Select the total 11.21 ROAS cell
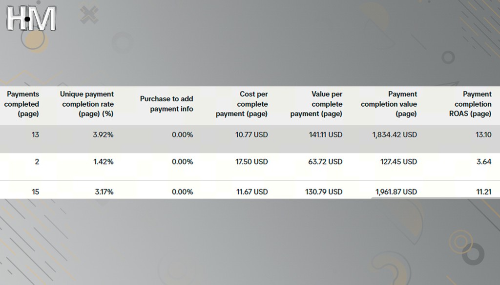 [x=484, y=192]
